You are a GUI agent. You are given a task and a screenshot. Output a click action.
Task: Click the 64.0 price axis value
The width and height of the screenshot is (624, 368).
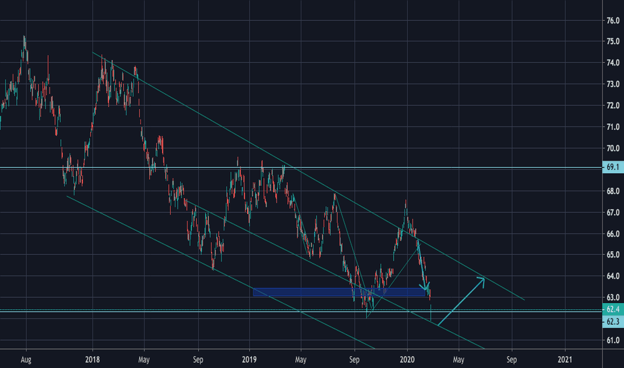(613, 276)
